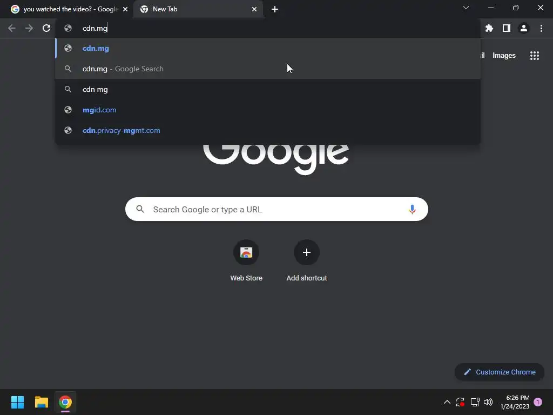Select the 'cdn mg' search suggestion
This screenshot has height=415, width=553.
(268, 89)
